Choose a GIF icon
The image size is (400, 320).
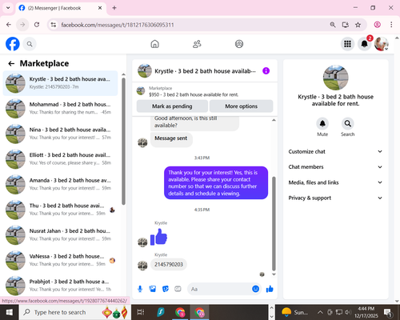(178, 289)
